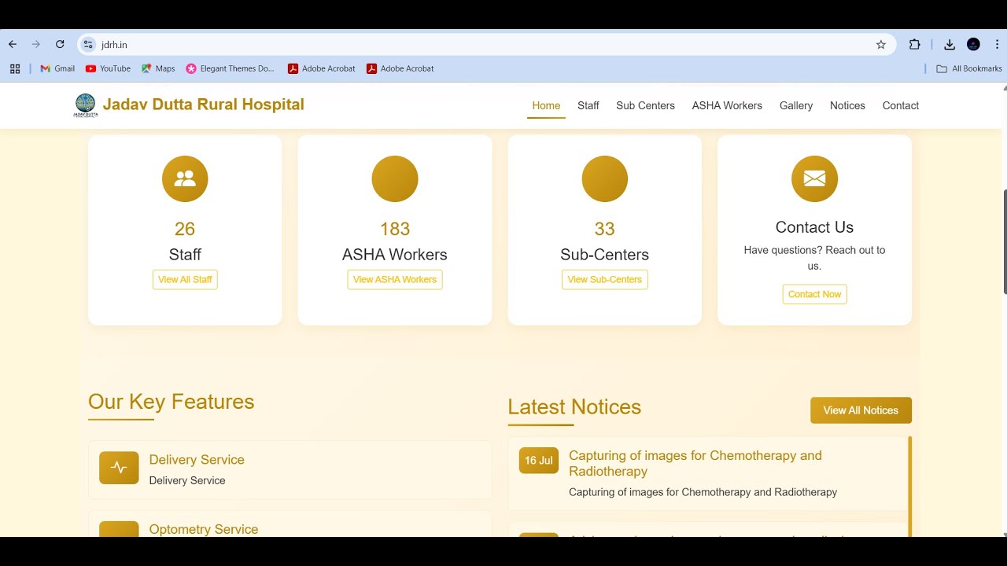The width and height of the screenshot is (1007, 566).
Task: Reload the page with refresh icon
Action: 60,45
